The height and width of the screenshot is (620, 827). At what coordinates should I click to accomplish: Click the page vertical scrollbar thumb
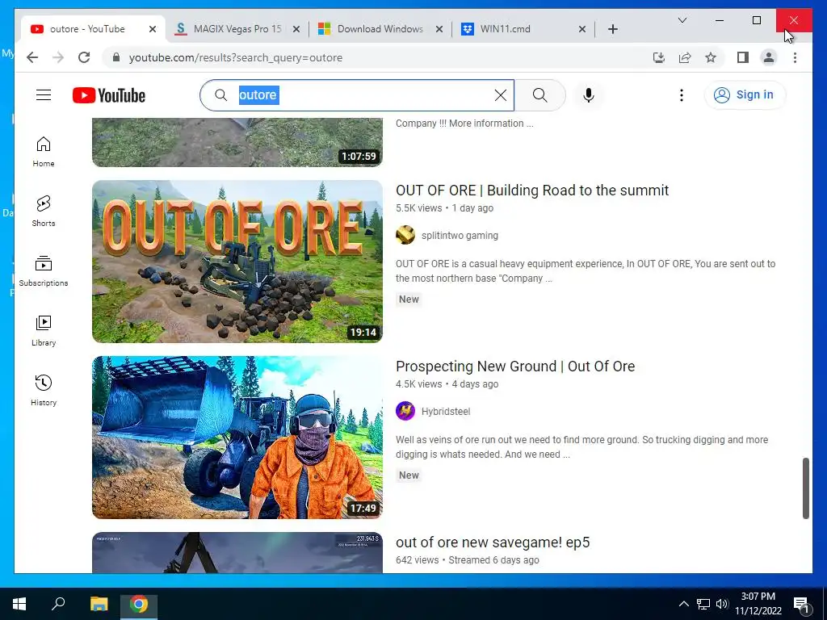[x=805, y=488]
